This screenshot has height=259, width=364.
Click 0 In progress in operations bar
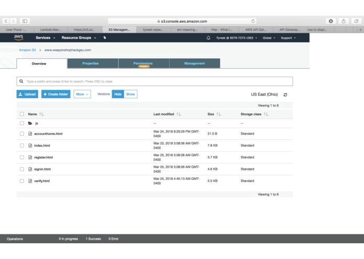tap(68, 239)
